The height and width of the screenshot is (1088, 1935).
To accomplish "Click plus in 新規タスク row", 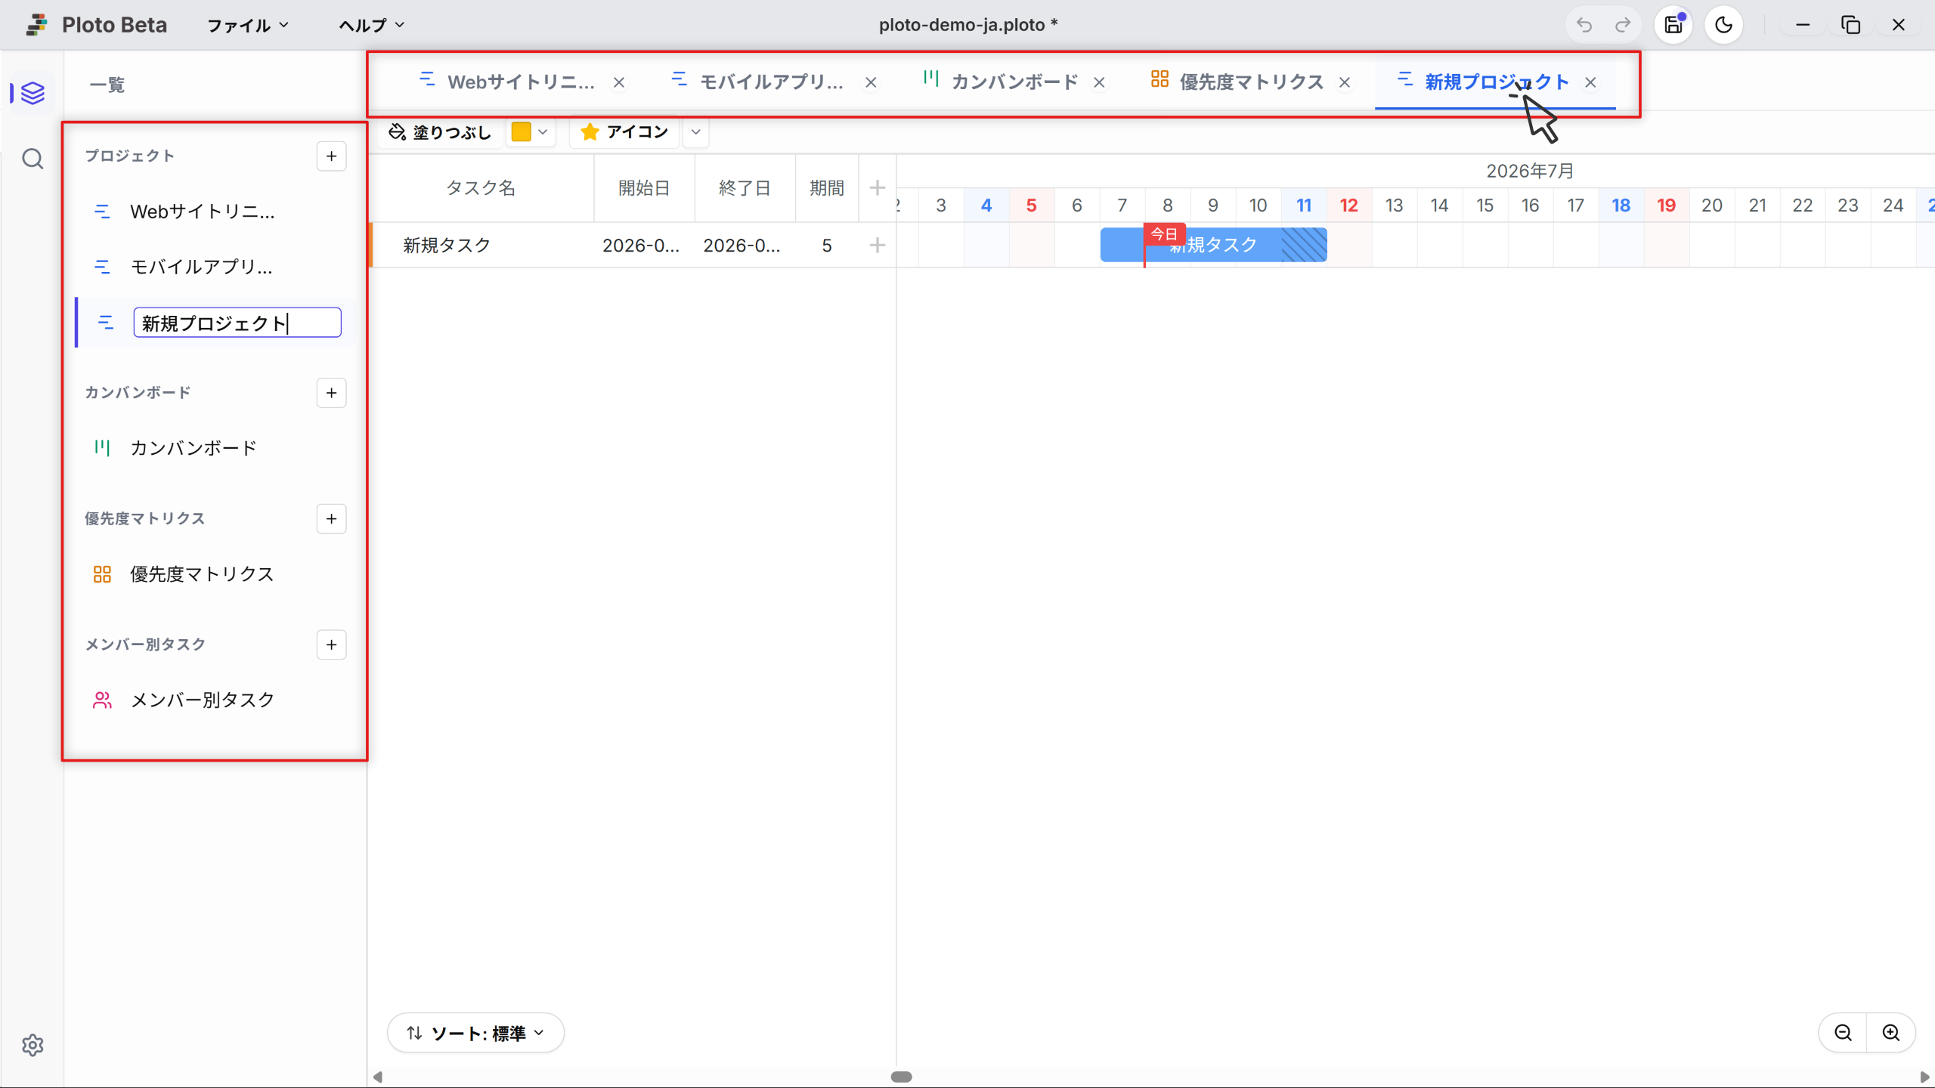I will (877, 245).
